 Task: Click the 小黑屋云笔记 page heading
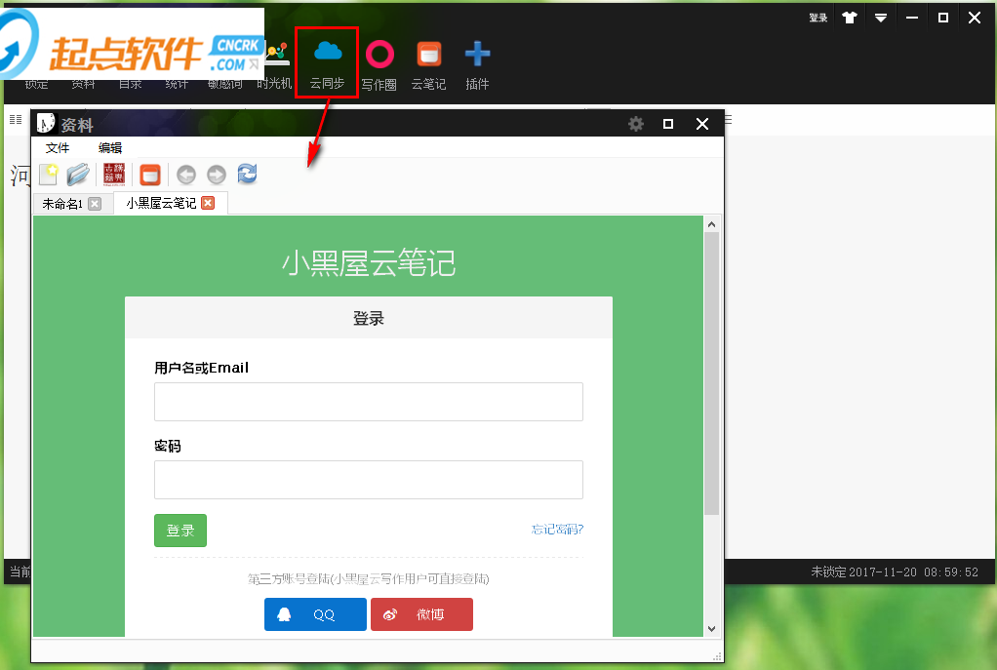tap(369, 263)
